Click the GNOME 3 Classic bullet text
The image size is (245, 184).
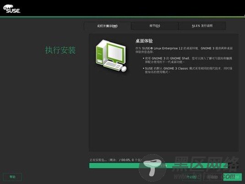pyautogui.click(x=188, y=70)
